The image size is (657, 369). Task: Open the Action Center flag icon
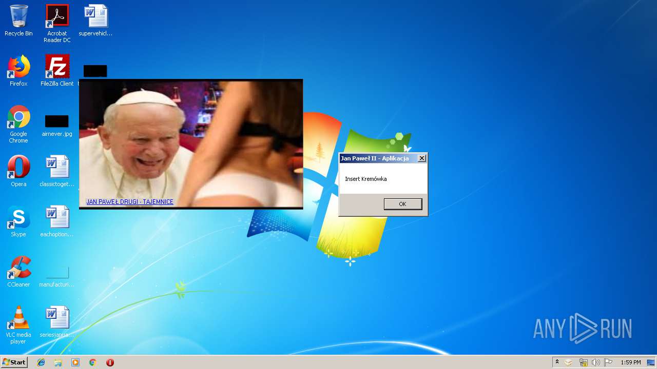click(x=608, y=362)
